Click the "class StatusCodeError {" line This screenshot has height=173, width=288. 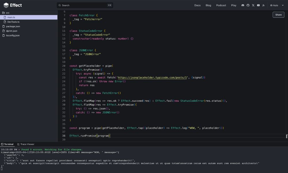coord(88,31)
